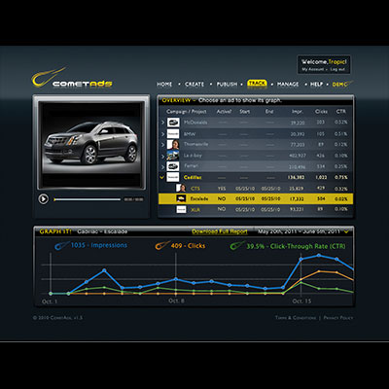The width and height of the screenshot is (389, 389).
Task: Click the Oct. 8 graph axis label
Action: click(x=176, y=301)
